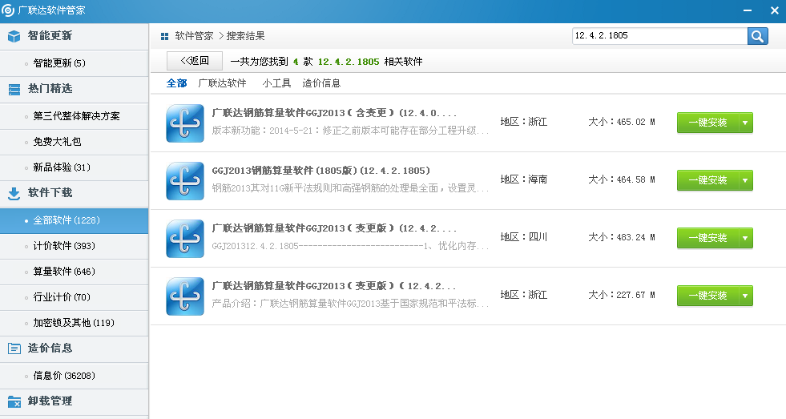
Task: Open install dropdown for 227.67 M entry
Action: coord(745,296)
